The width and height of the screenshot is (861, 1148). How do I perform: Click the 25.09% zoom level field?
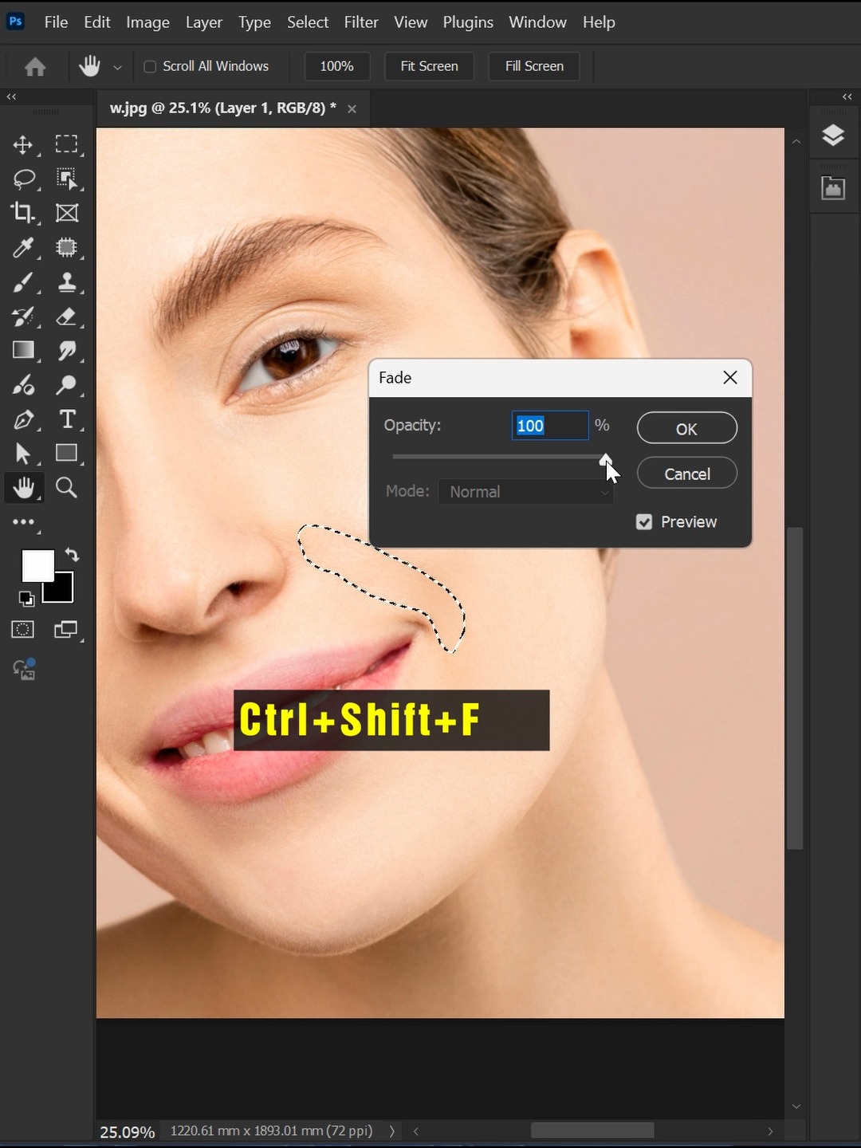pos(128,1131)
